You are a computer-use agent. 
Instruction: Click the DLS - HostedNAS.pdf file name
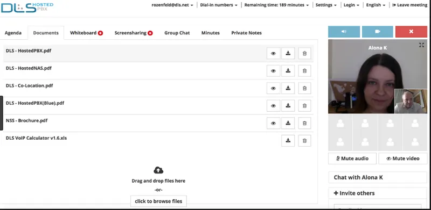click(x=29, y=68)
